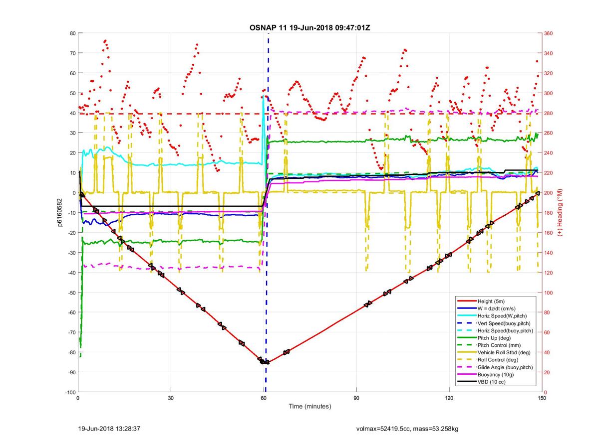Viewport: 599px width, 441px height.
Task: Click the right axis tick label '280'
Action: coord(549,113)
